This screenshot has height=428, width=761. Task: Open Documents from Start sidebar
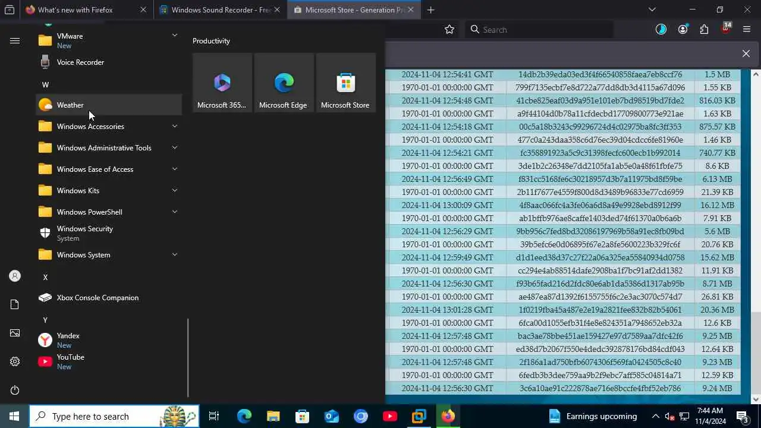click(x=15, y=304)
